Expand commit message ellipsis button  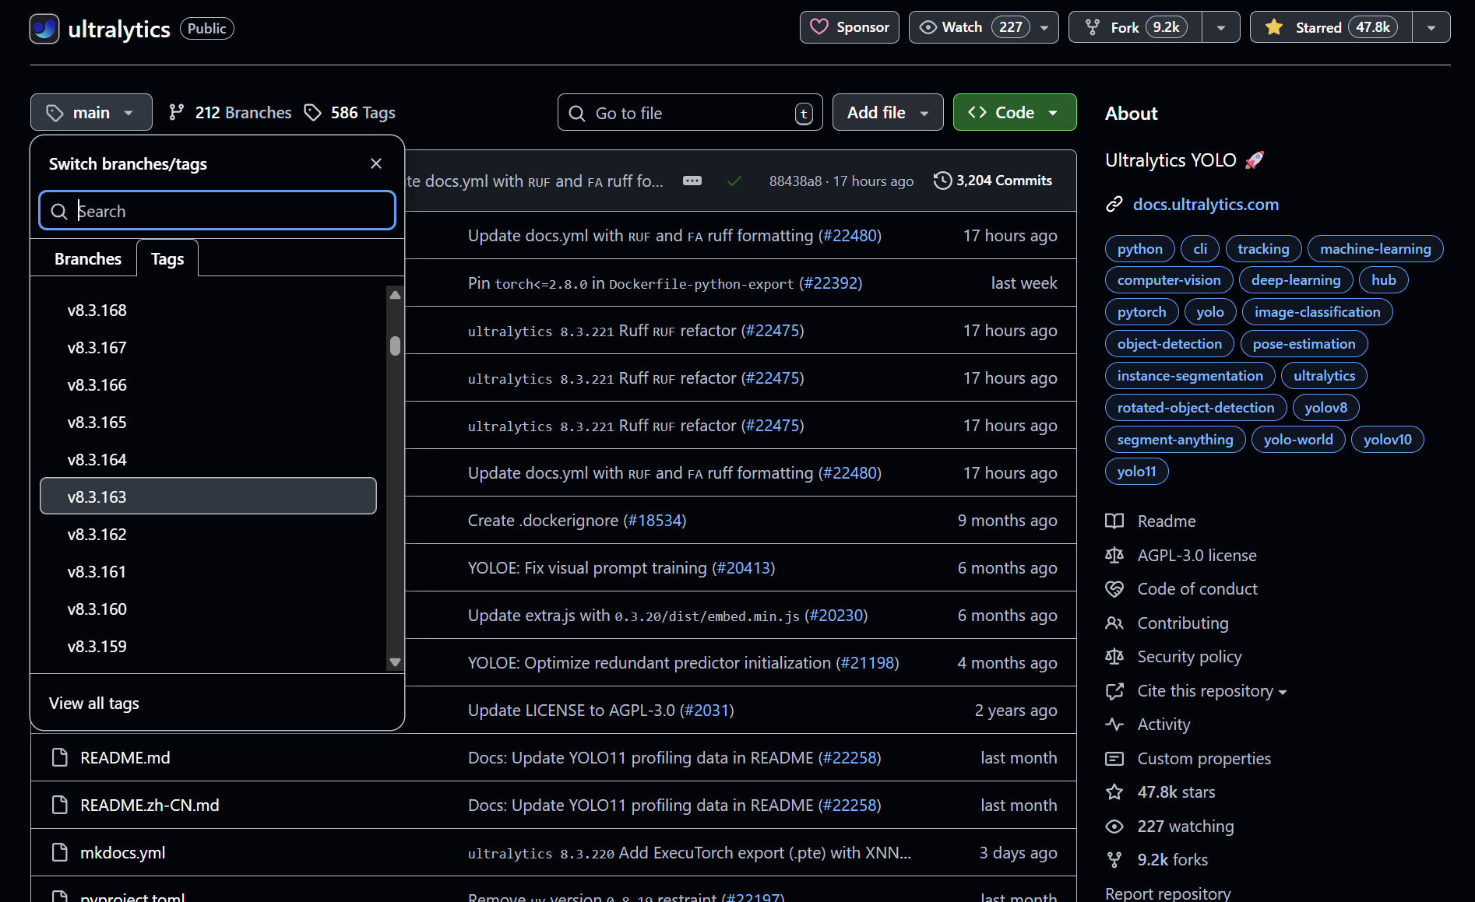point(692,181)
